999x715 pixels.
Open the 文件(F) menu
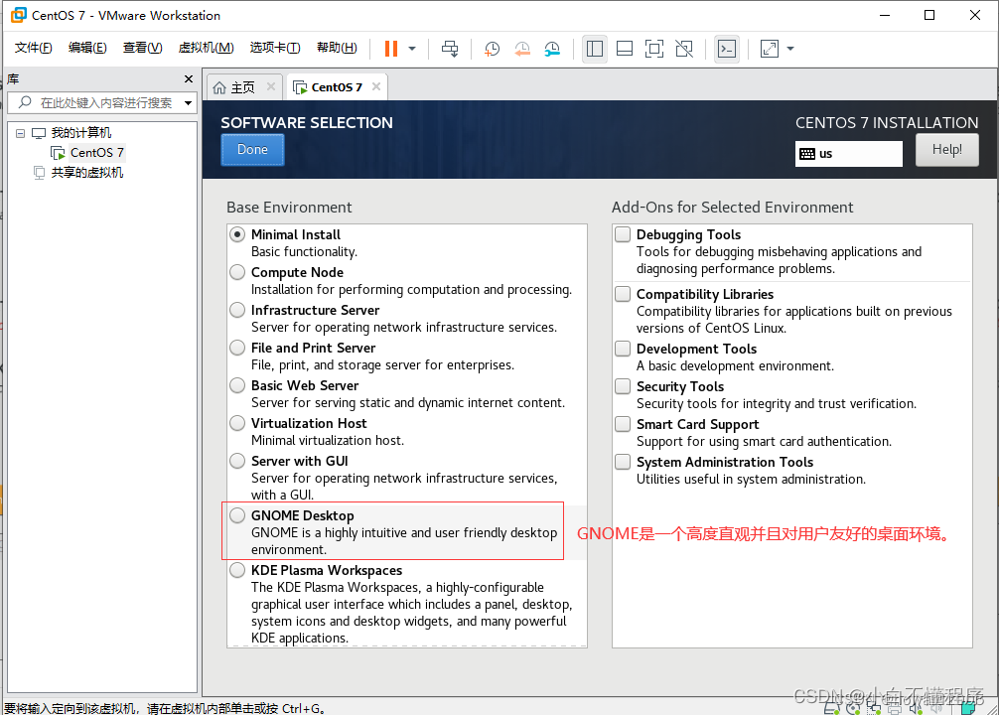tap(33, 48)
